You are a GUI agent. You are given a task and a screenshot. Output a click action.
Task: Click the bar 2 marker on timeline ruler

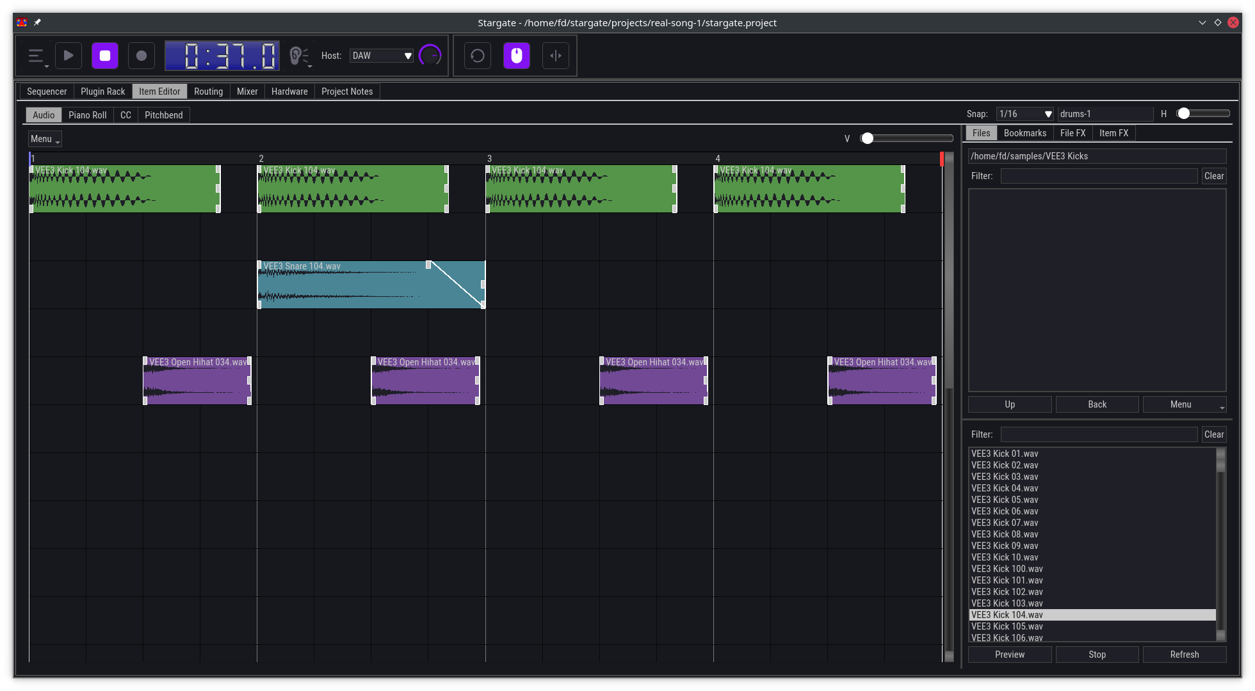[x=261, y=158]
